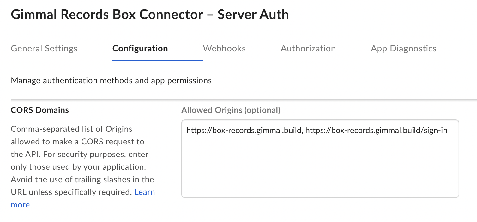The width and height of the screenshot is (477, 222).
Task: Select the Configuration tab
Action: [140, 49]
